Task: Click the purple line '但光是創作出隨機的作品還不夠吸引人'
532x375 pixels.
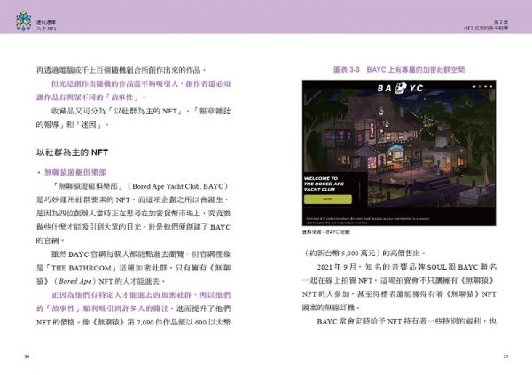Action: 141,84
